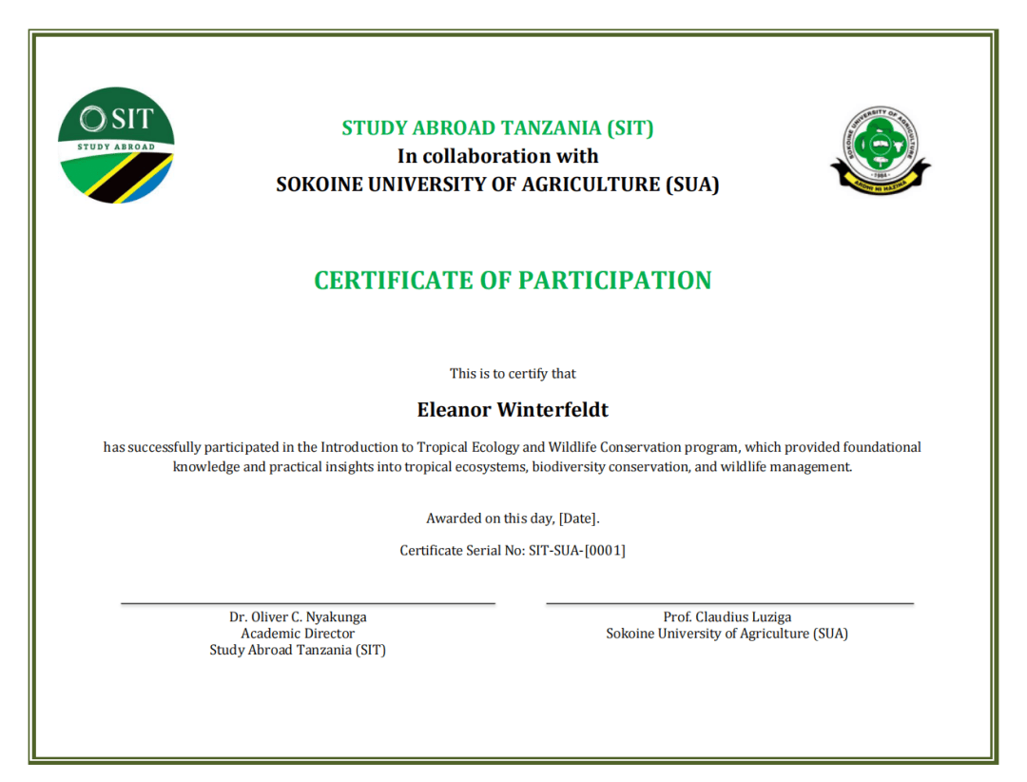Click 'Study Abroad Tanzania (SIT)' under Academic Director
1027x782 pixels.
298,651
